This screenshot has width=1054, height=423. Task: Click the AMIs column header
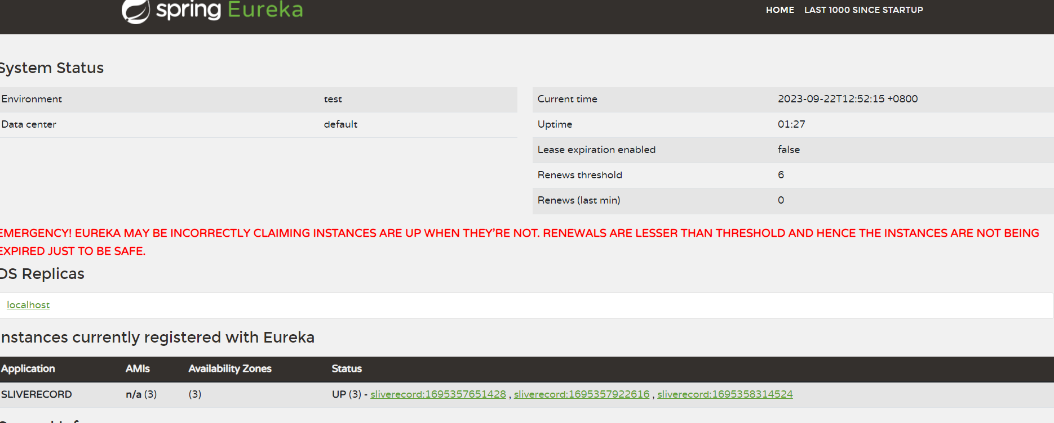click(138, 369)
